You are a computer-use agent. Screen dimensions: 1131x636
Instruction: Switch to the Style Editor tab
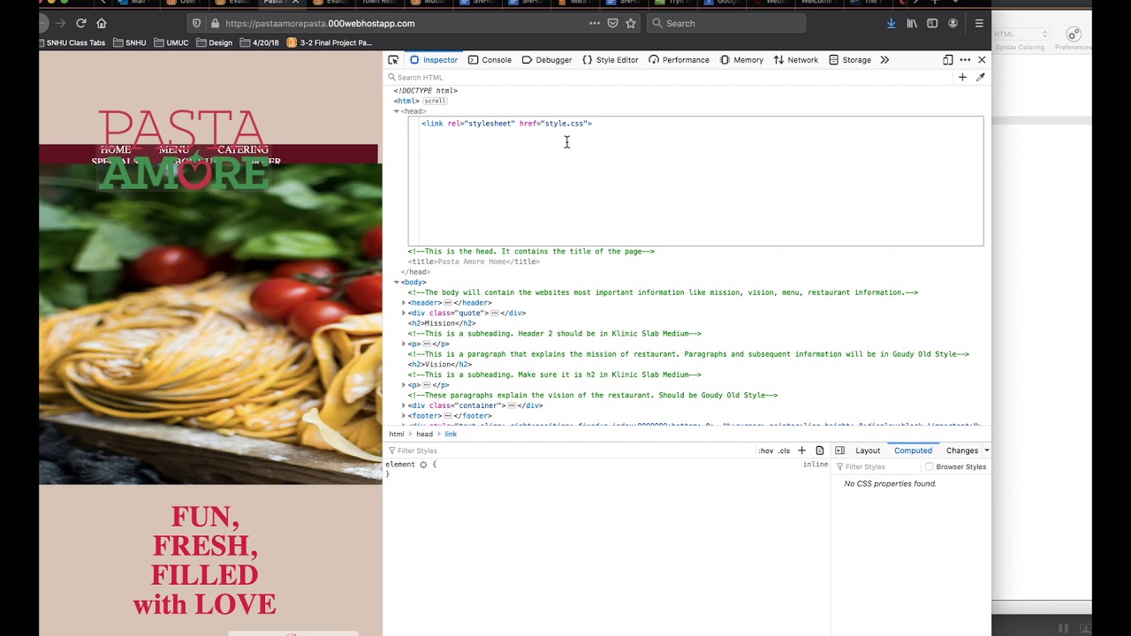(x=610, y=60)
